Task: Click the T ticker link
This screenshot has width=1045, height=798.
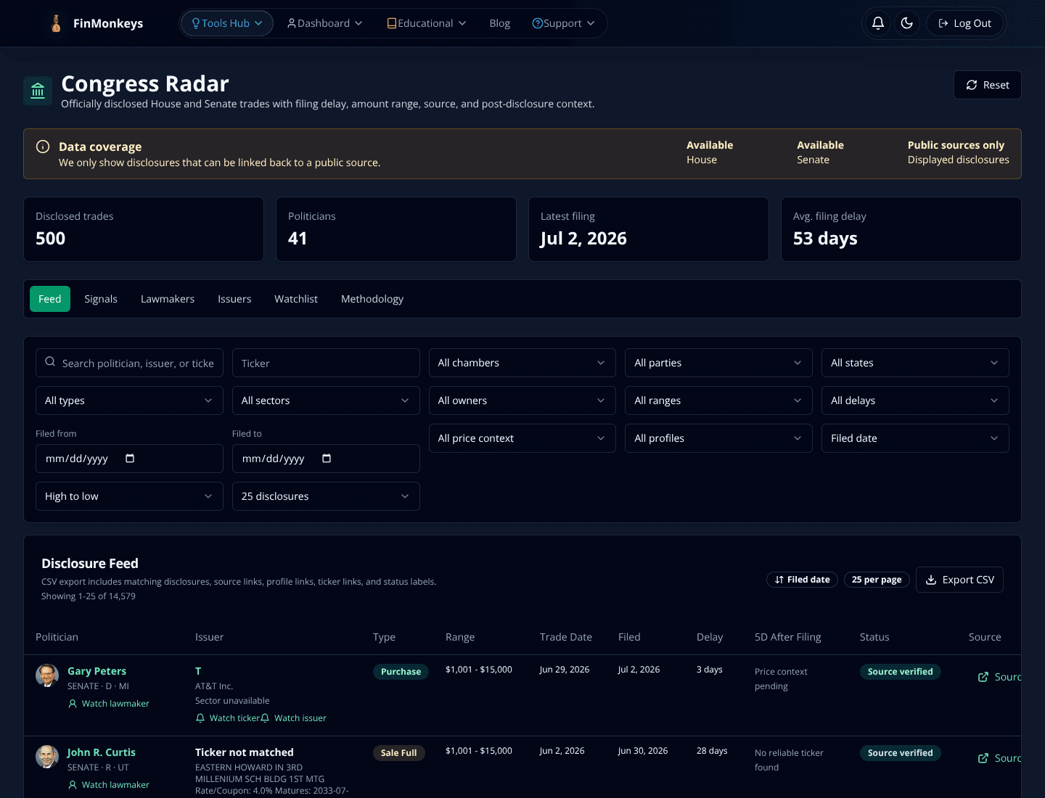Action: (198, 671)
